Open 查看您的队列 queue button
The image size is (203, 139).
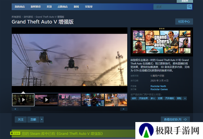point(175,119)
